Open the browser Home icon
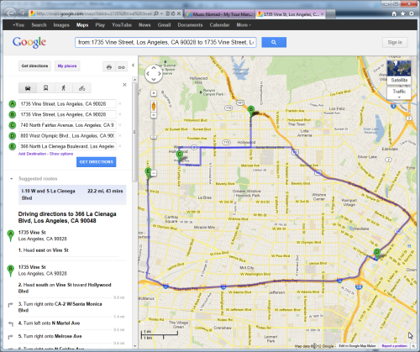 coord(394,13)
